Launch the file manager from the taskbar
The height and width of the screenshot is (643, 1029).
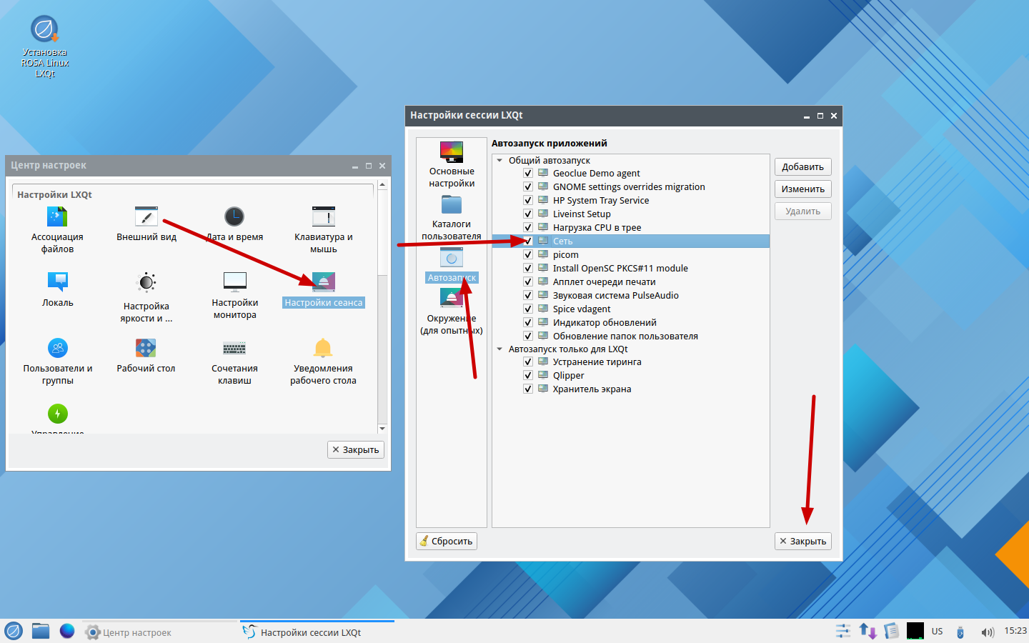pos(41,632)
